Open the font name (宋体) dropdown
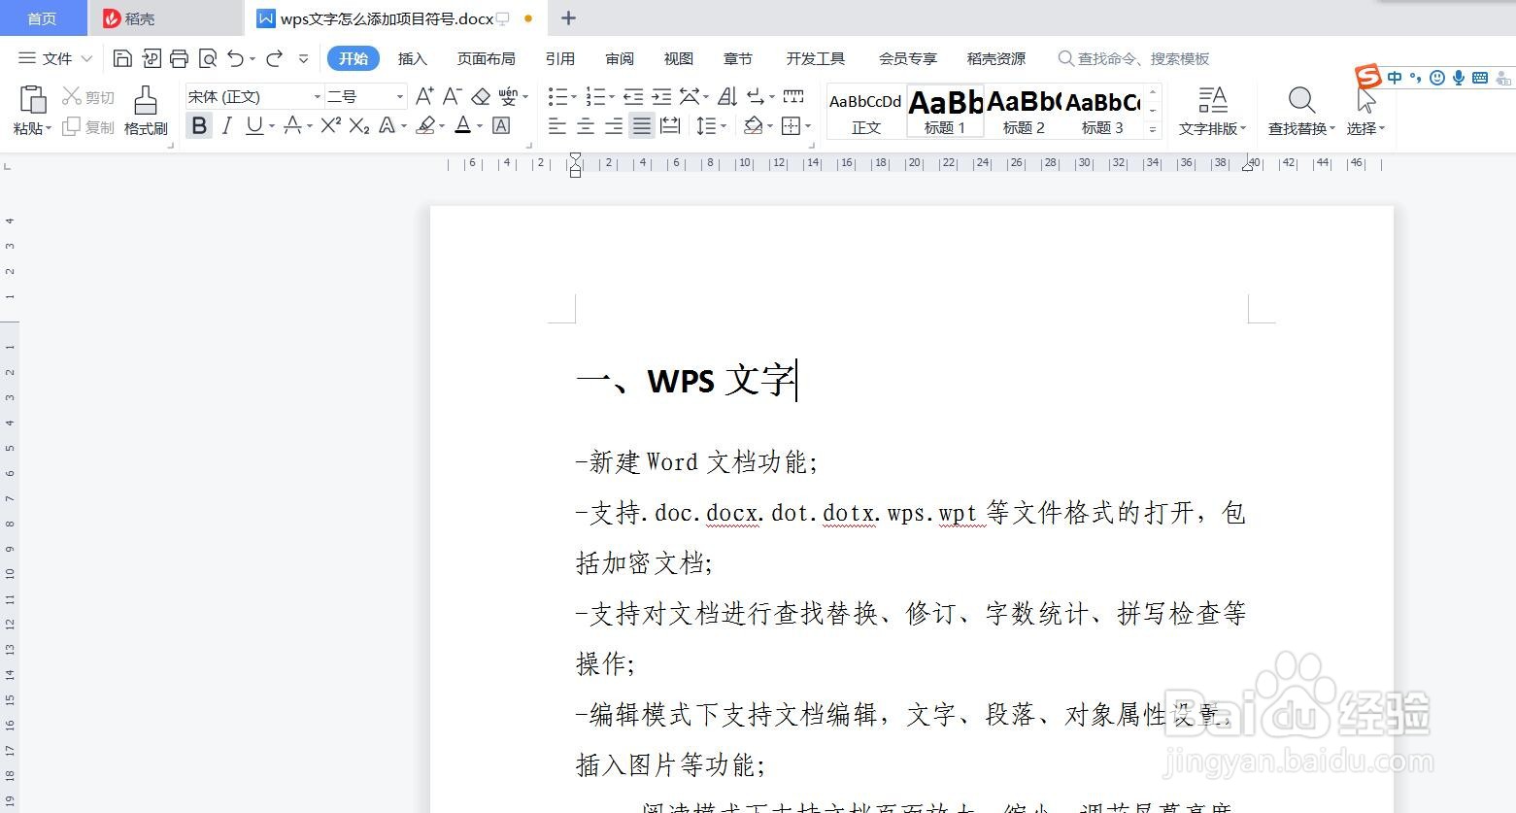Screen dimensions: 1516x813 316,96
